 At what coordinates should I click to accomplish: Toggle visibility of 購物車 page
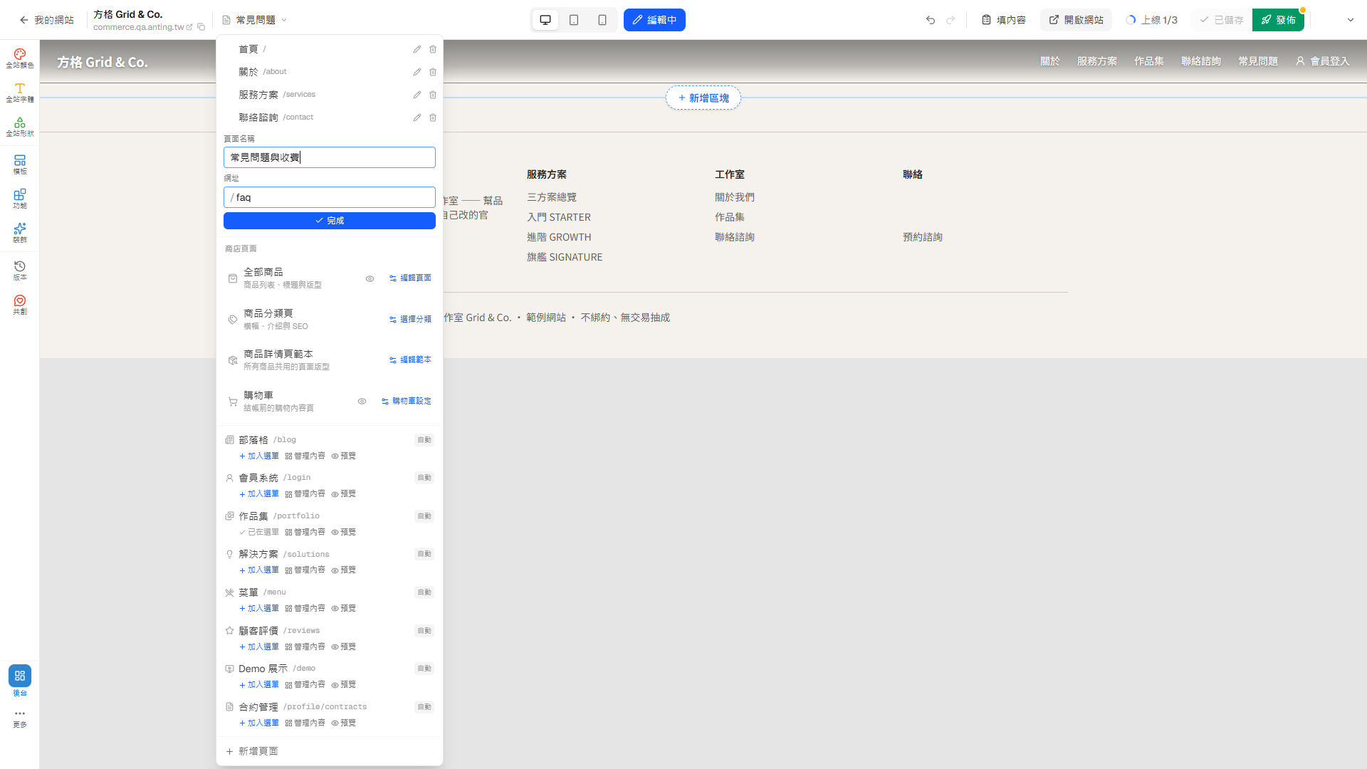point(362,402)
